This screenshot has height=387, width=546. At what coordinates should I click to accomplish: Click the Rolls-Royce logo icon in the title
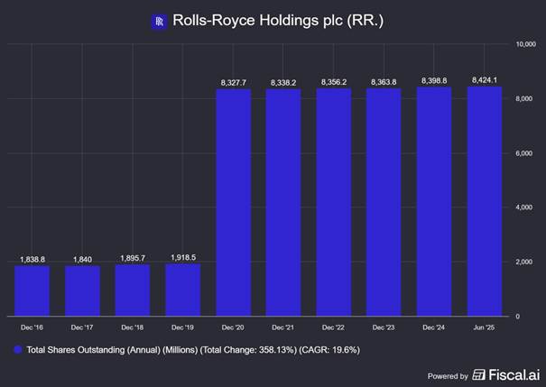(161, 22)
